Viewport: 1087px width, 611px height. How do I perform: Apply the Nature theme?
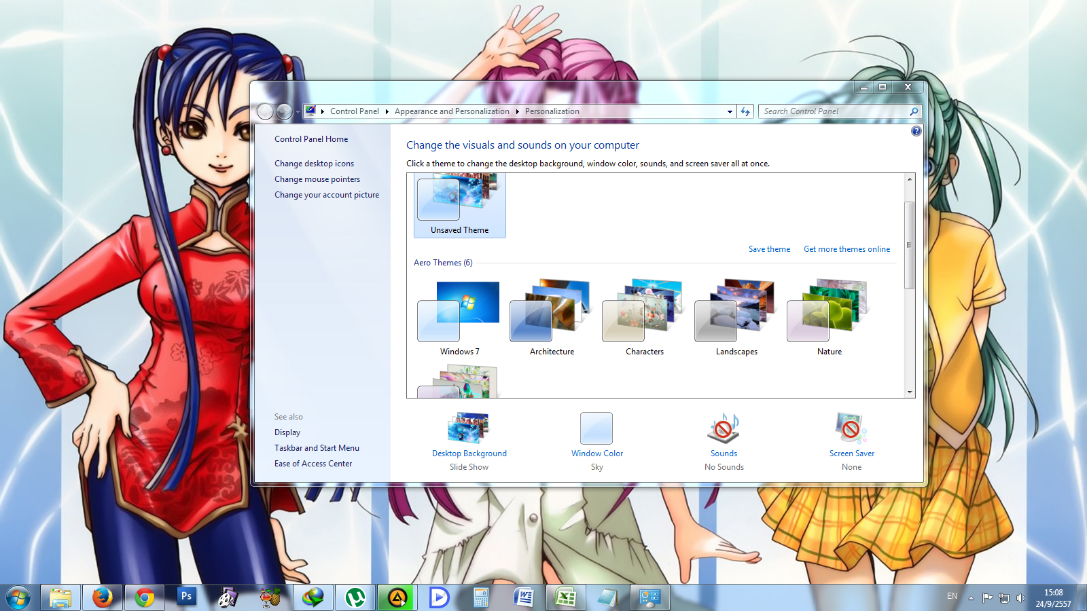click(x=830, y=318)
